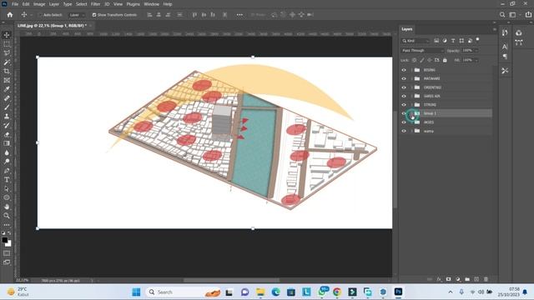
Task: Select the Brush tool
Action: [x=7, y=107]
